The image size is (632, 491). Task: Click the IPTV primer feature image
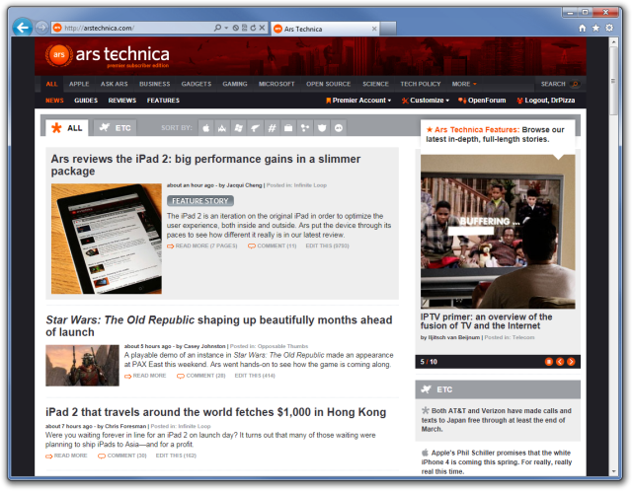(x=498, y=232)
